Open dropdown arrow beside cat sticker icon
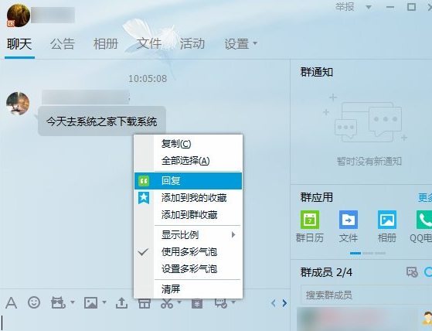 [73, 302]
